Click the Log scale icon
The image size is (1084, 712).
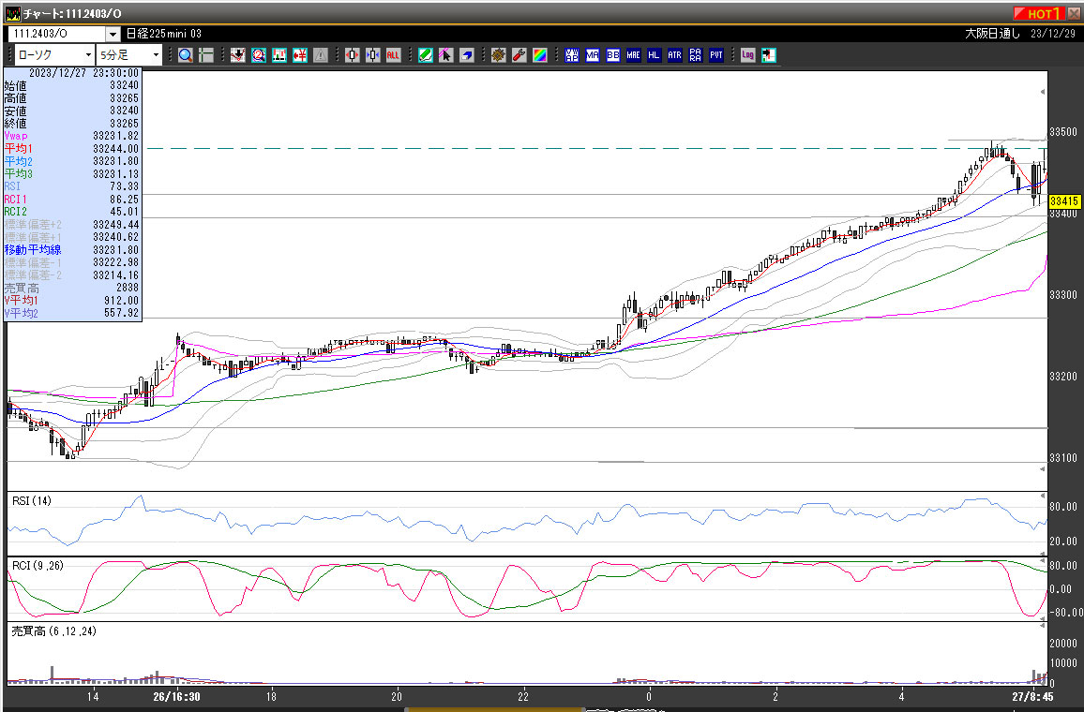[x=747, y=55]
